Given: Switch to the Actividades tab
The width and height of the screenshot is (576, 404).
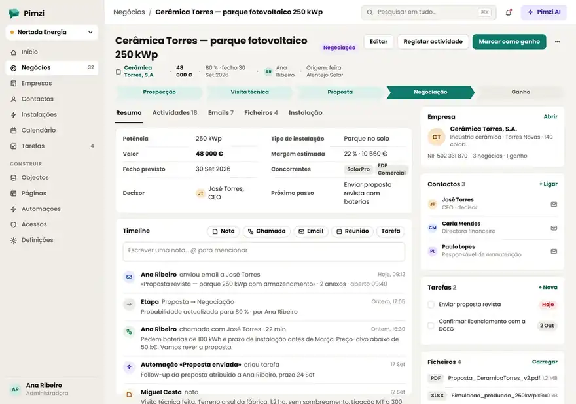Looking at the screenshot, I should 175,113.
